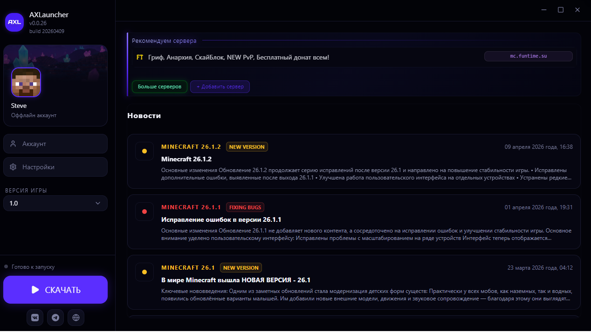
Task: Click the Новости section heading
Action: point(144,116)
